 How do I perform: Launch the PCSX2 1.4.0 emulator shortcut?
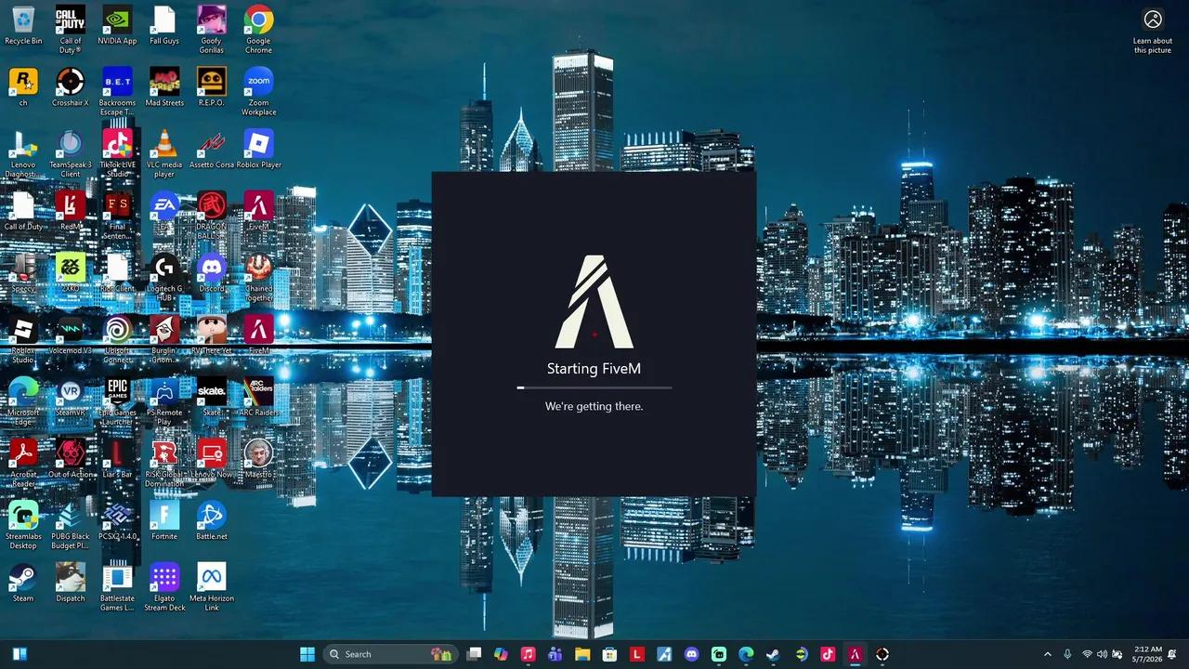117,521
